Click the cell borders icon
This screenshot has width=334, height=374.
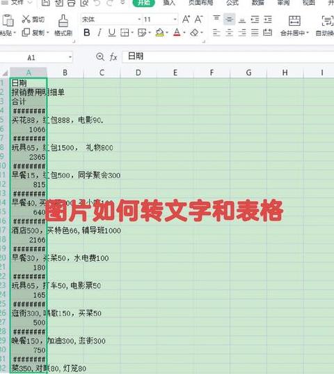click(x=125, y=32)
